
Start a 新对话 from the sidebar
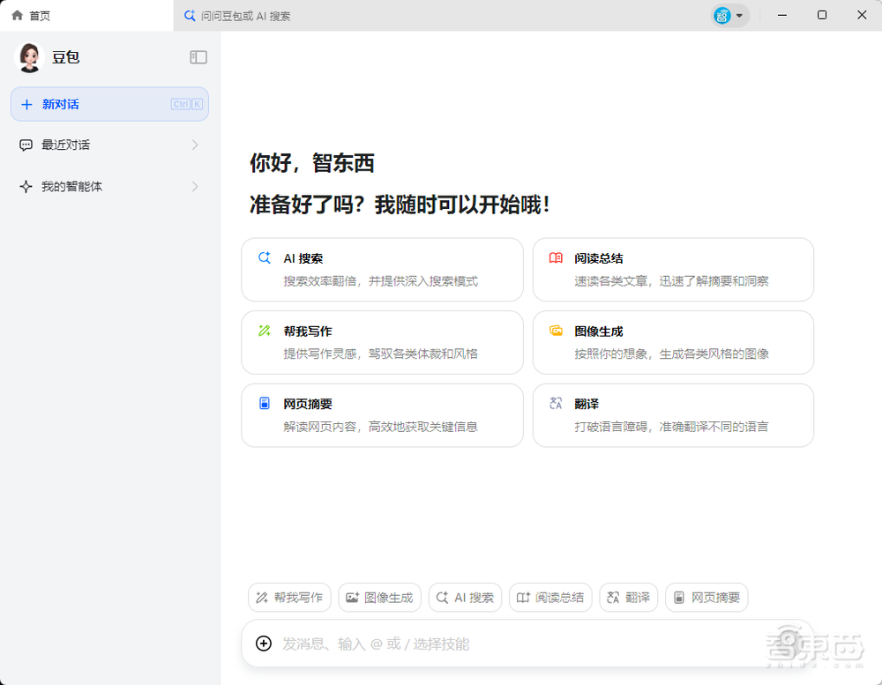point(109,104)
